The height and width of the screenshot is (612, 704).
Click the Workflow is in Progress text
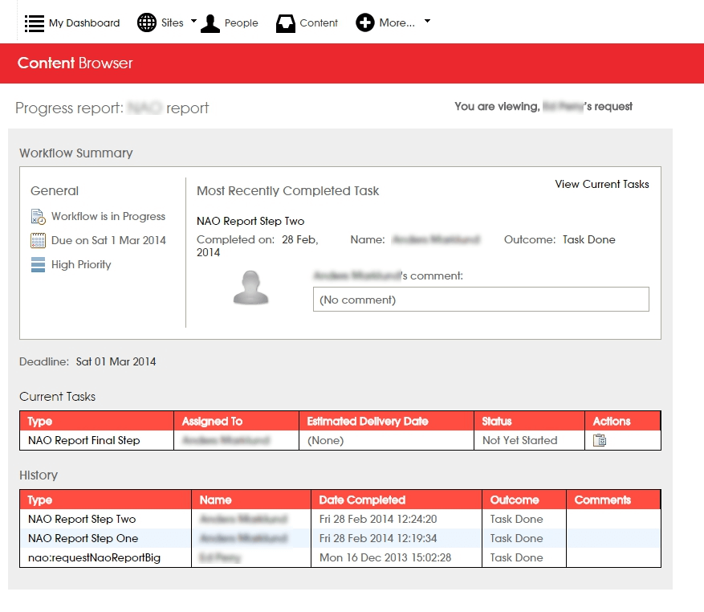click(x=108, y=217)
